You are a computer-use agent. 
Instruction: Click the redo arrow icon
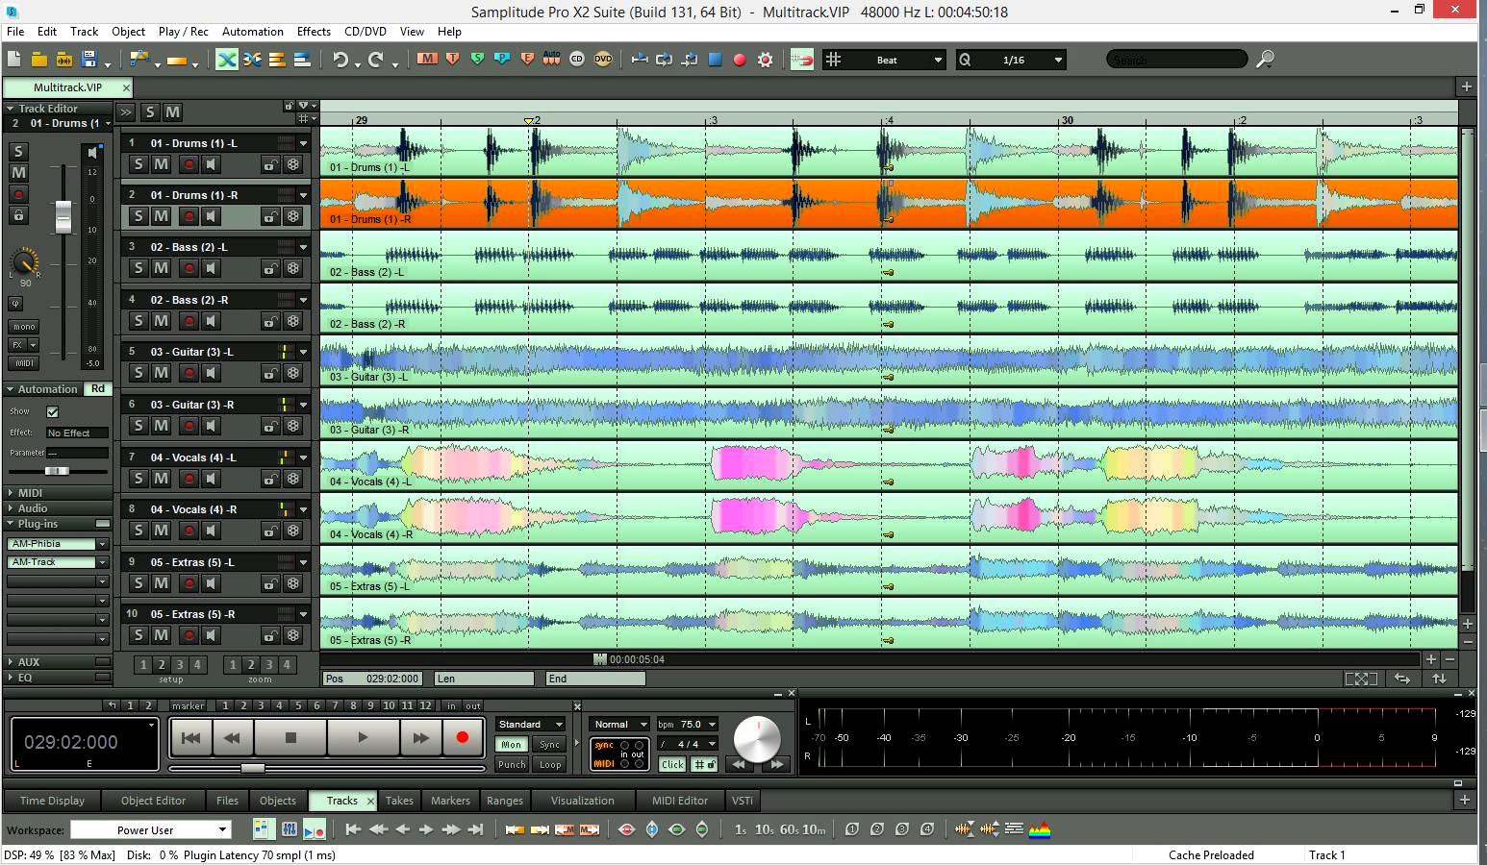click(376, 60)
